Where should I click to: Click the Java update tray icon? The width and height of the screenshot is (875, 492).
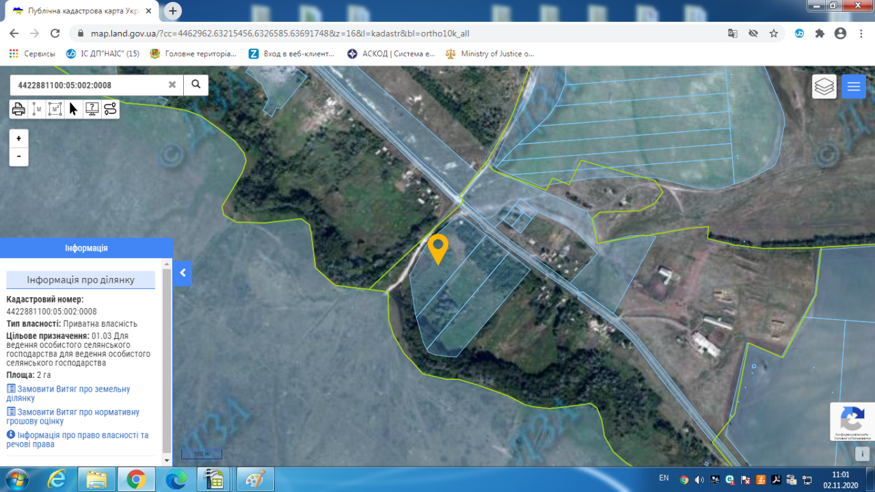click(x=761, y=480)
